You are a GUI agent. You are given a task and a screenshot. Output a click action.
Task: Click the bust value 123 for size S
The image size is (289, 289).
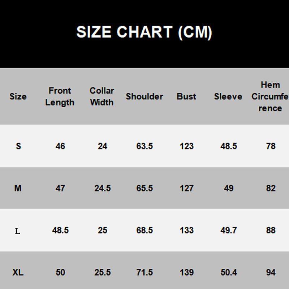[x=186, y=146]
